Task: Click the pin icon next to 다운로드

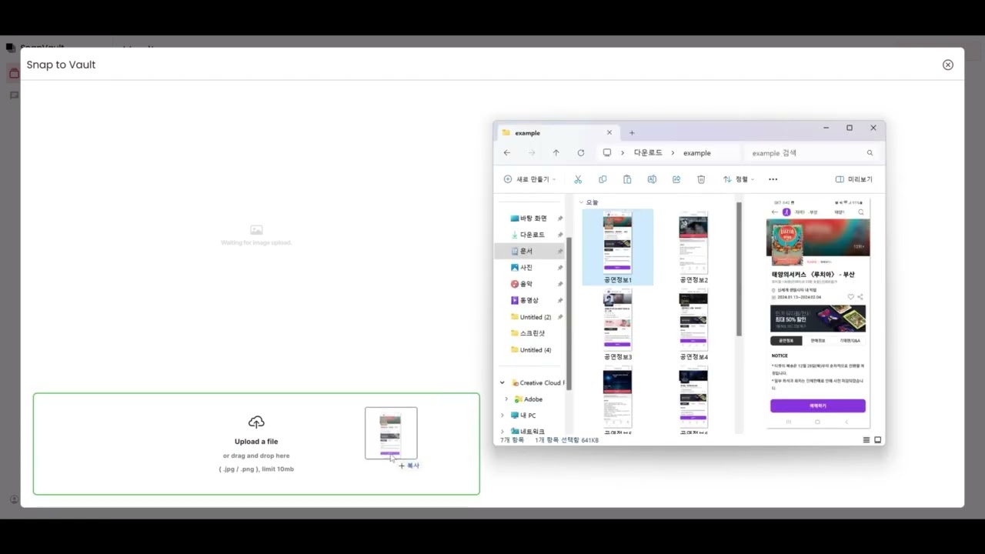Action: click(x=560, y=235)
